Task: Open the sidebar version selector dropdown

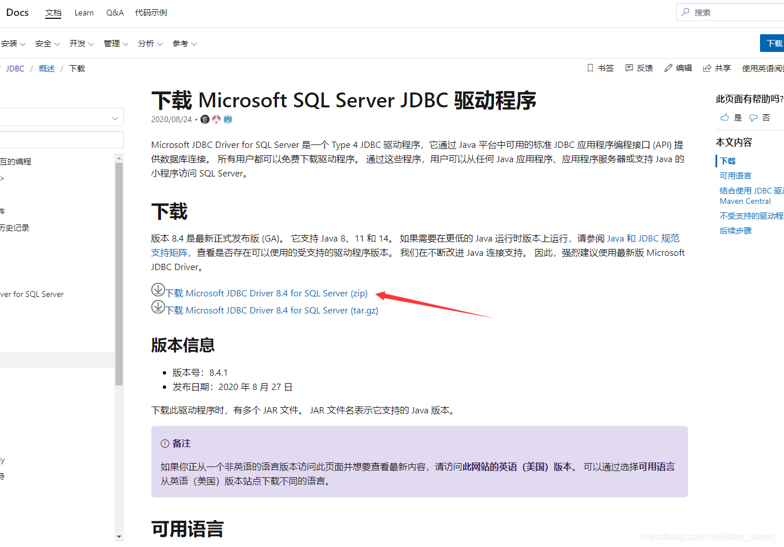Action: coord(62,117)
